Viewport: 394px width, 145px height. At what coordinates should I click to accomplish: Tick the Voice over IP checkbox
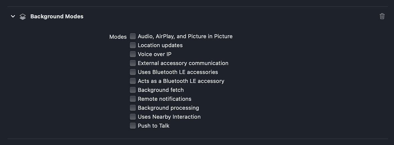point(133,54)
